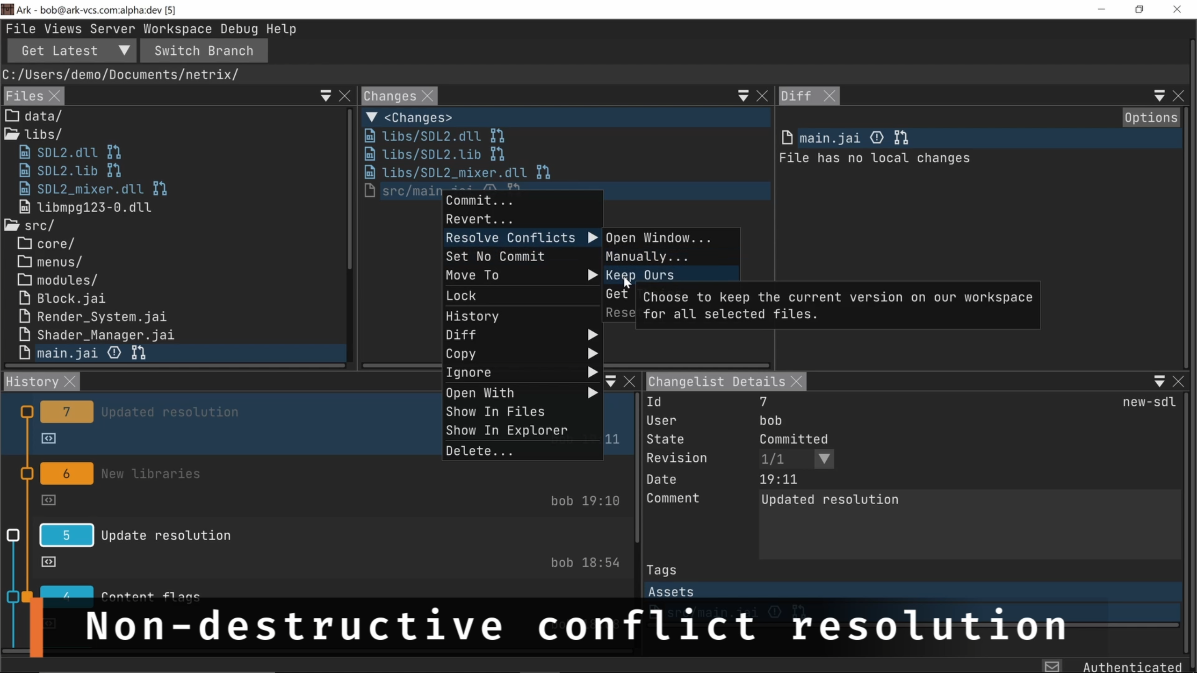The image size is (1197, 673).
Task: Choose Keep Ours in the Resolve Conflicts submenu
Action: coord(640,275)
